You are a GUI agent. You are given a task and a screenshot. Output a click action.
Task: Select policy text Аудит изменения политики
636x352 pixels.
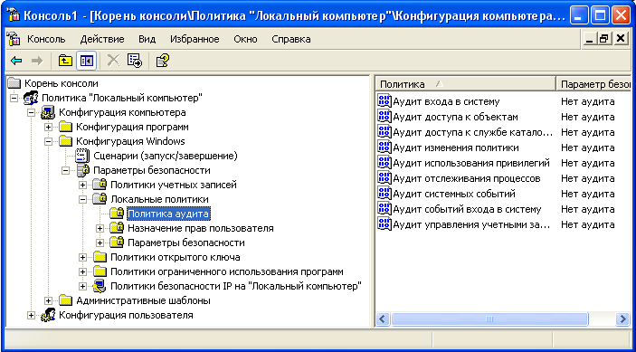455,147
